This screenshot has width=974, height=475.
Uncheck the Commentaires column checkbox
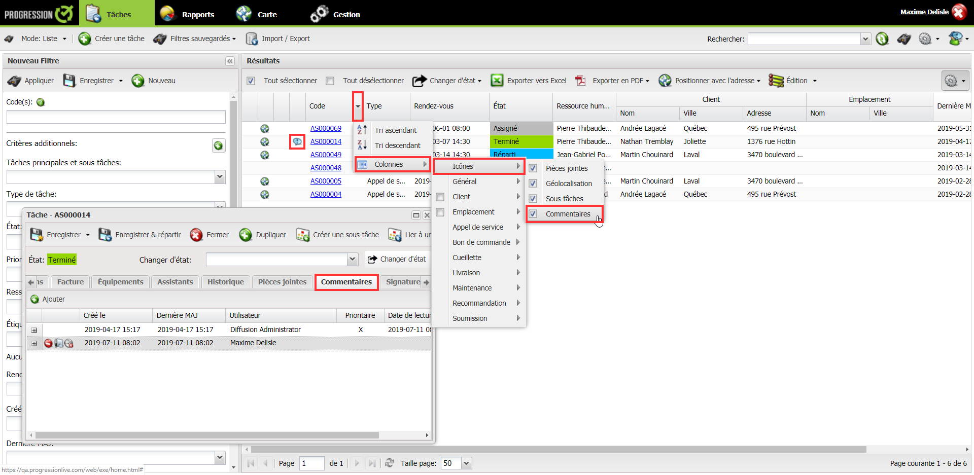click(x=533, y=214)
